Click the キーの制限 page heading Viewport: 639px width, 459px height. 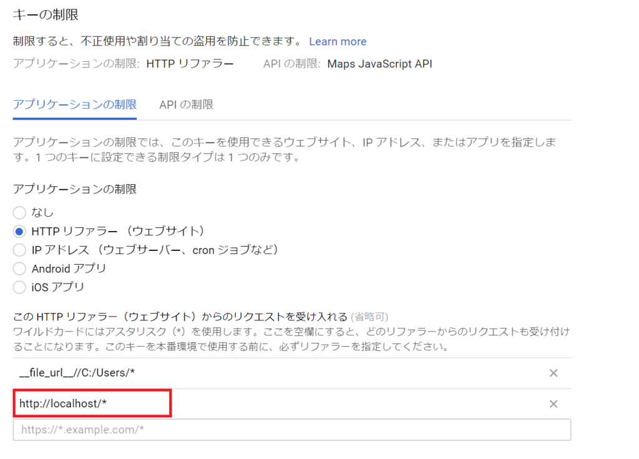coord(44,14)
